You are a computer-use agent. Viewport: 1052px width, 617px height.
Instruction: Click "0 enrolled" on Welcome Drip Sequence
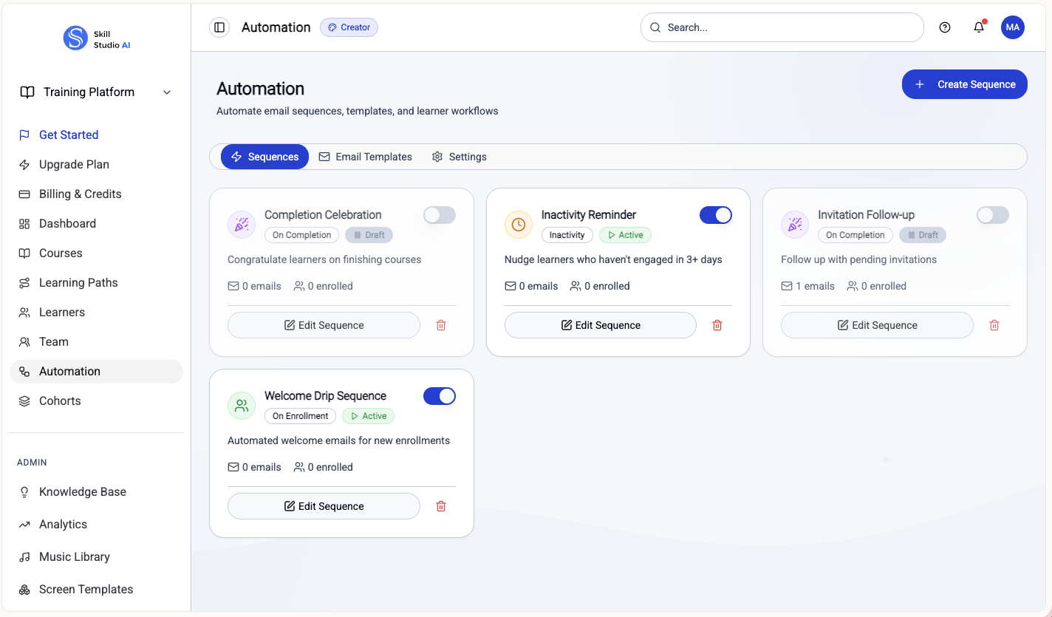(x=324, y=467)
